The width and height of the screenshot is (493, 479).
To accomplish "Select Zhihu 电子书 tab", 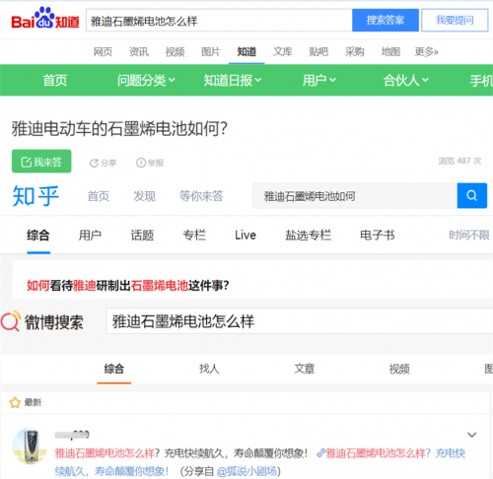I will (378, 236).
